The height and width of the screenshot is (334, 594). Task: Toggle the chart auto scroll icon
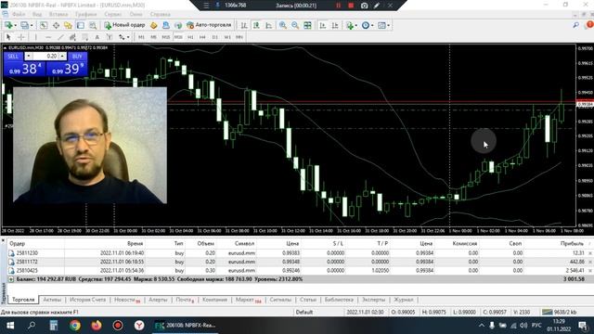[x=323, y=25]
